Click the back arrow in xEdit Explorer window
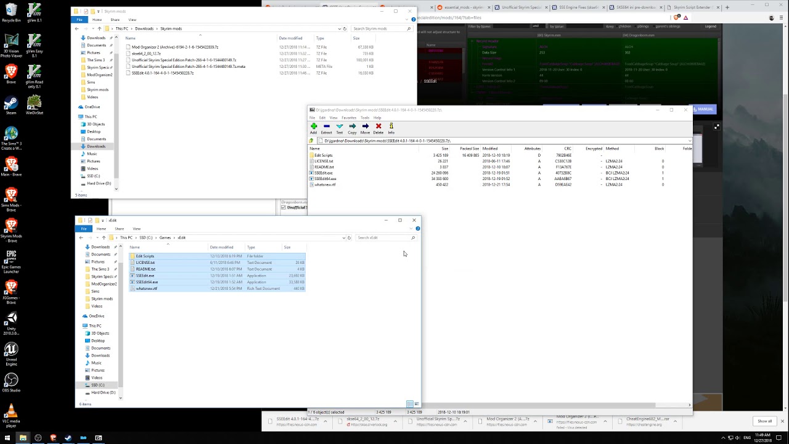 tap(81, 237)
